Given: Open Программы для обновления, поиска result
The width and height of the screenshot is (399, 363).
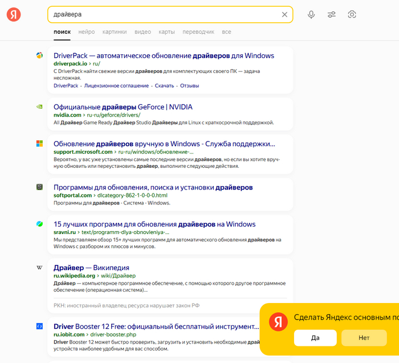Looking at the screenshot, I should [x=153, y=187].
